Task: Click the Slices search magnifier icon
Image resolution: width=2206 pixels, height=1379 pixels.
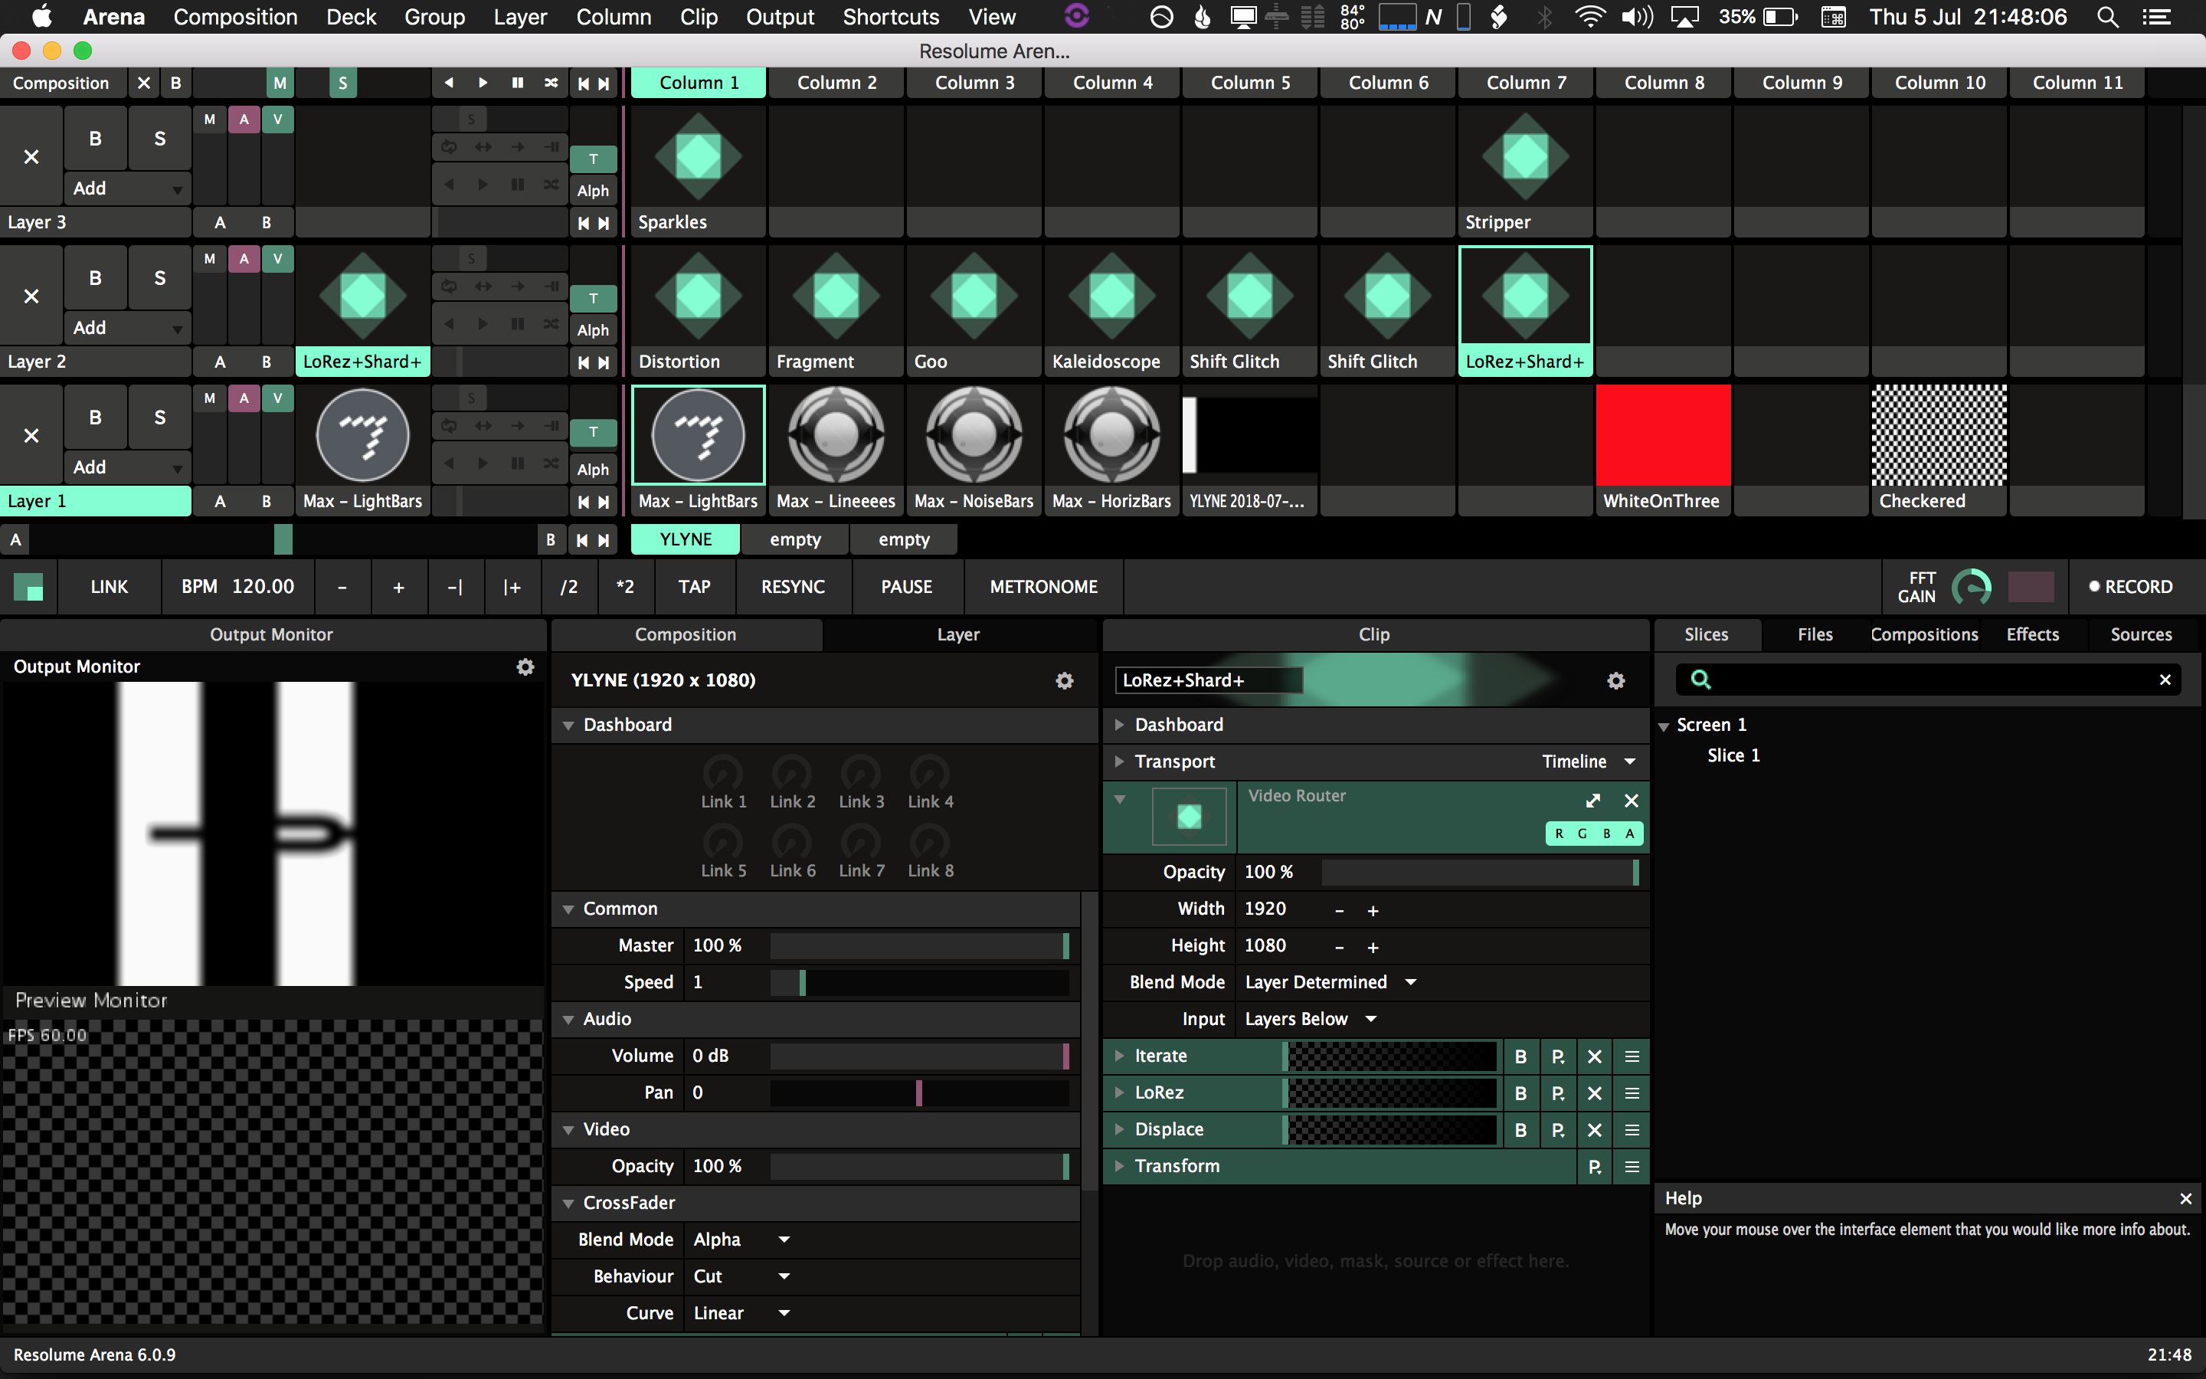Action: (x=1700, y=680)
